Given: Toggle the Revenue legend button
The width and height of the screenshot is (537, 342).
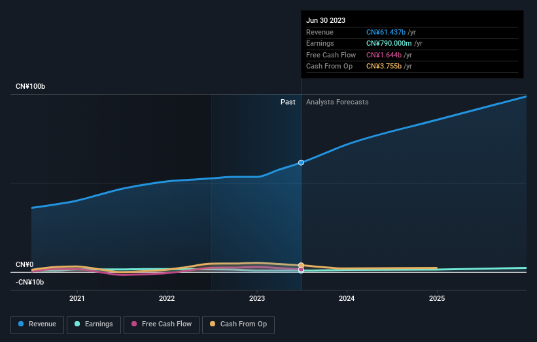Looking at the screenshot, I should 37,324.
